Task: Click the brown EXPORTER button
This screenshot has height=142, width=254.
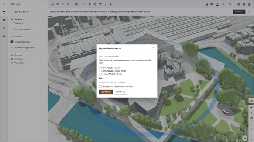Action: point(106,92)
